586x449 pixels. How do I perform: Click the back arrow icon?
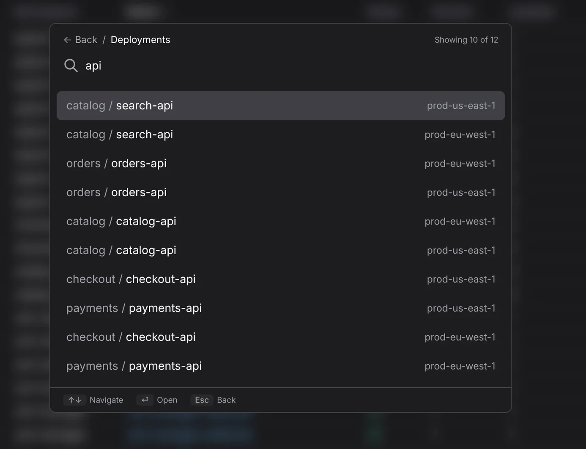pos(67,40)
